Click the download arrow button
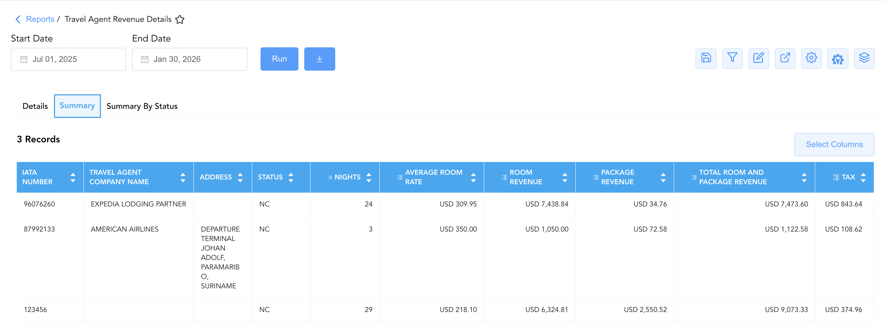Screen dimensions: 884x332 click(320, 59)
